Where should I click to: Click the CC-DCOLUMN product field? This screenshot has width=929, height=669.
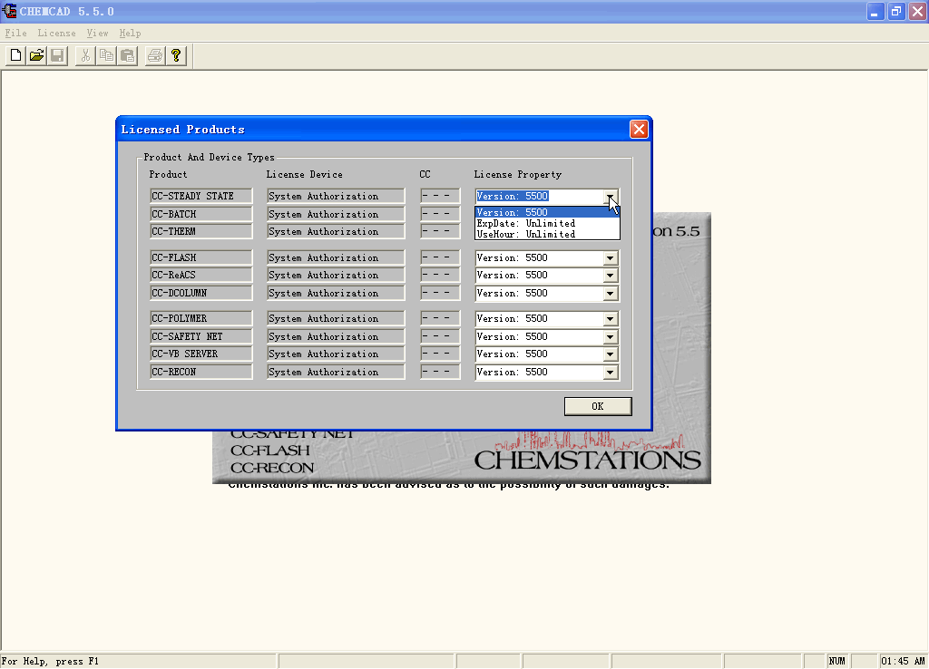click(200, 293)
